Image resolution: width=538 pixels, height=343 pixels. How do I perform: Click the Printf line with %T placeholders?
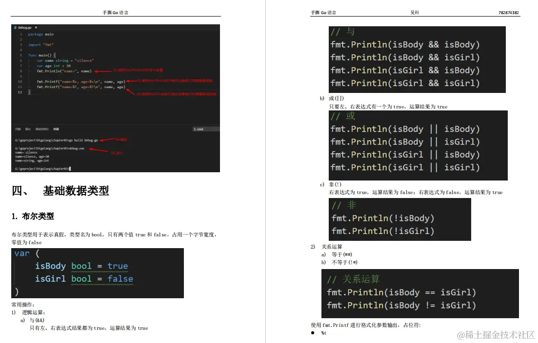click(x=81, y=87)
